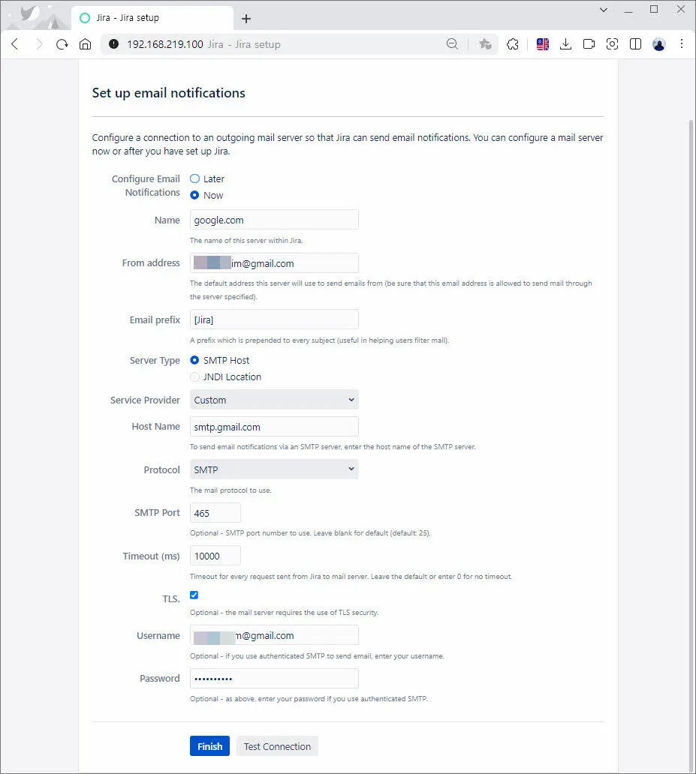Screen dimensions: 696x774
Task: Open the browser profile avatar icon
Action: [658, 44]
